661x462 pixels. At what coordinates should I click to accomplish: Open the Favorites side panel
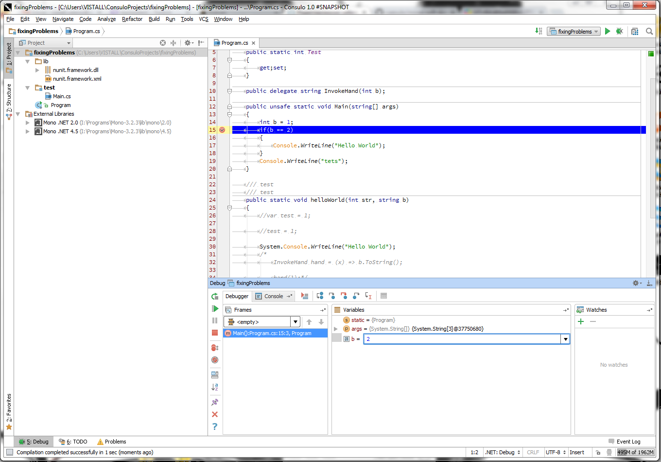click(x=9, y=412)
